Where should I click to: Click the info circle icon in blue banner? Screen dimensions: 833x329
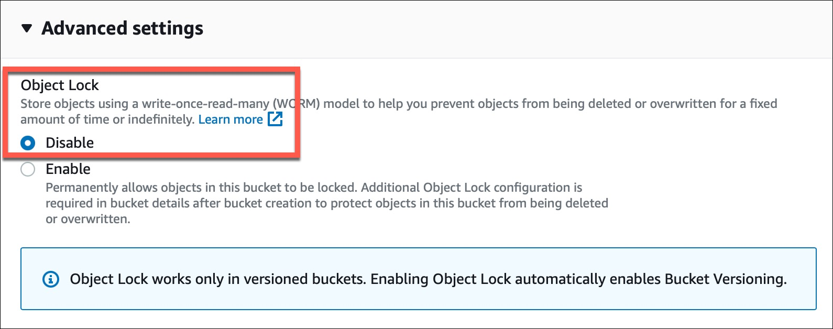(50, 279)
